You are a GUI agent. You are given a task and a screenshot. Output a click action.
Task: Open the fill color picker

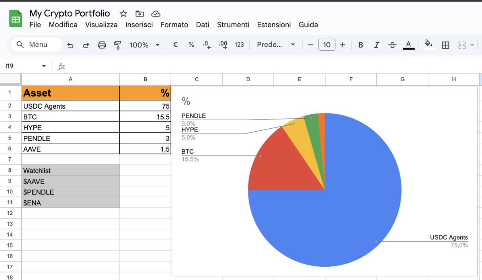tap(429, 44)
